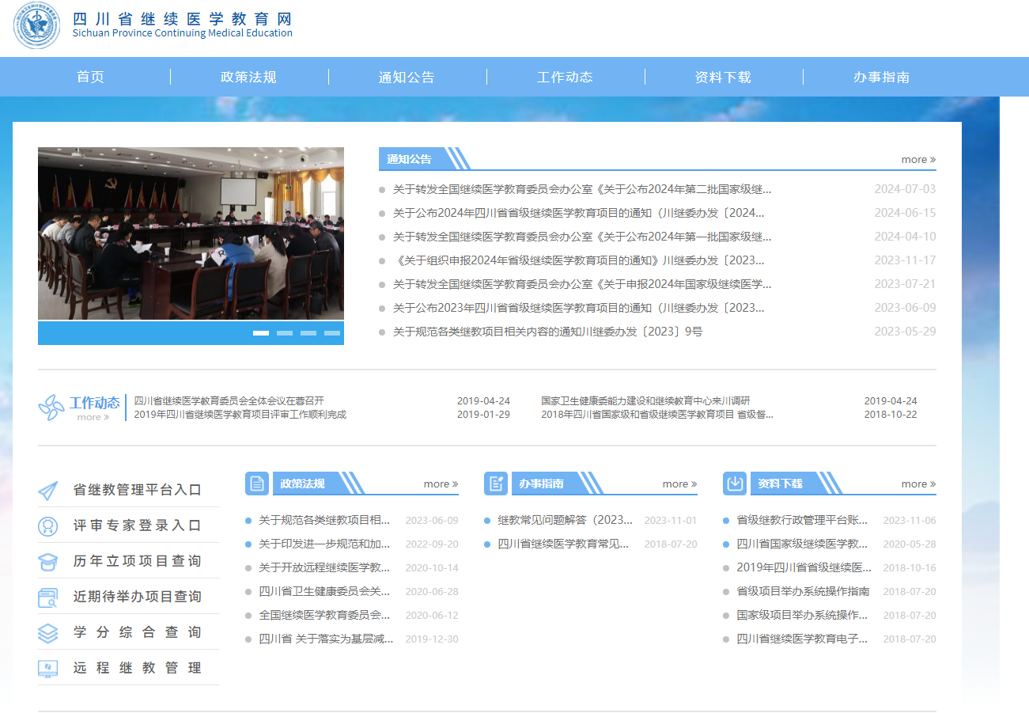Click the document icon next to 政策法规 section
Image resolution: width=1029 pixels, height=713 pixels.
[x=257, y=484]
